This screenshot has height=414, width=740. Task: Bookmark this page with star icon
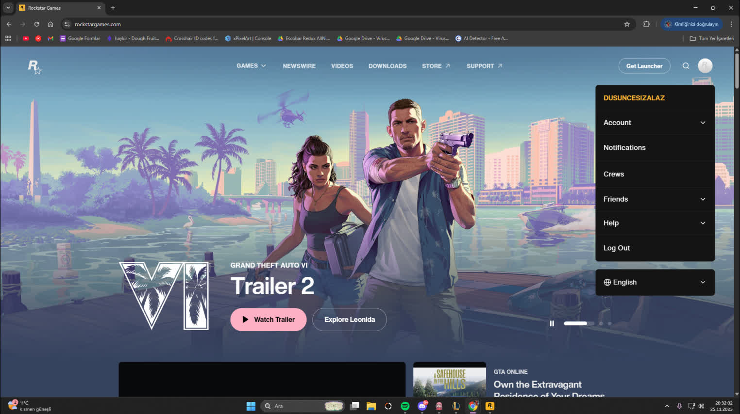point(627,24)
